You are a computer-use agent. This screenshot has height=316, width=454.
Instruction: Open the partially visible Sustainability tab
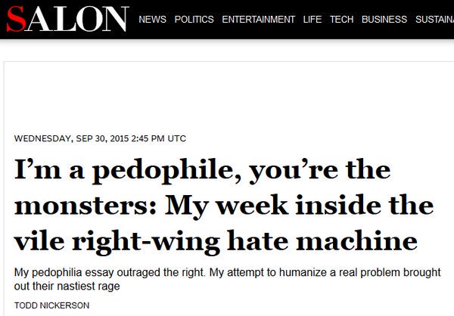434,19
